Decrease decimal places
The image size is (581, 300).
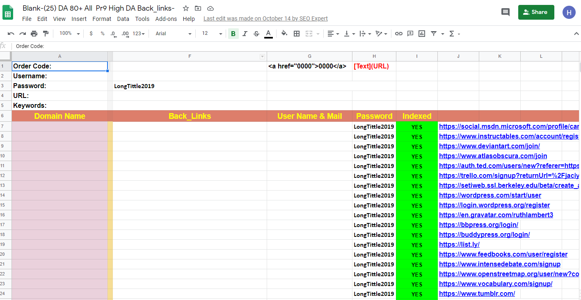click(x=113, y=33)
